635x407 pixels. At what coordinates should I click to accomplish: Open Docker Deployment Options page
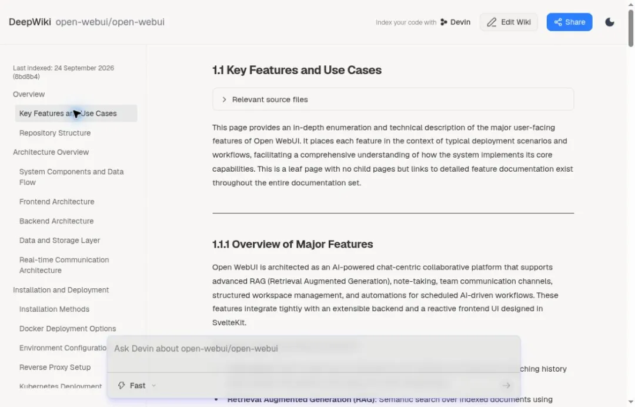pyautogui.click(x=68, y=329)
